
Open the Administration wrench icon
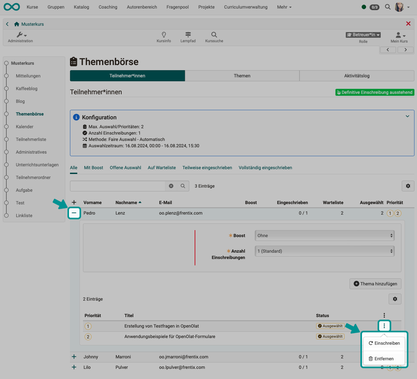tap(20, 35)
